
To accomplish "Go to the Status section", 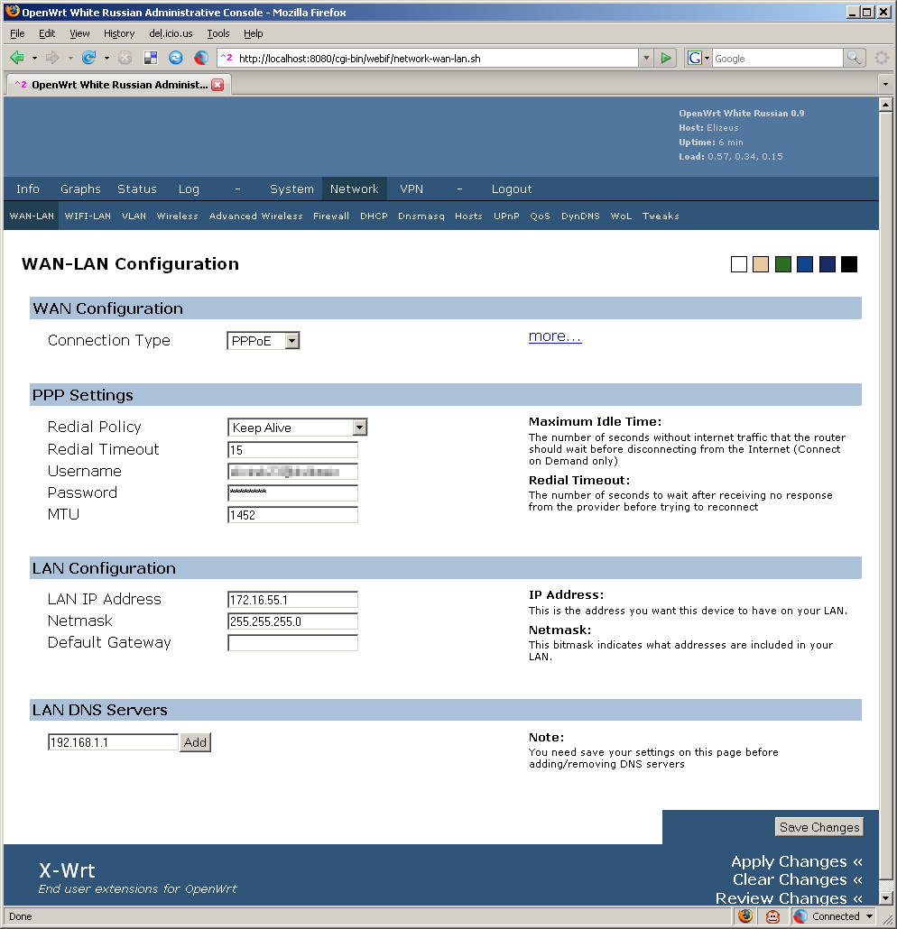I will coord(137,189).
